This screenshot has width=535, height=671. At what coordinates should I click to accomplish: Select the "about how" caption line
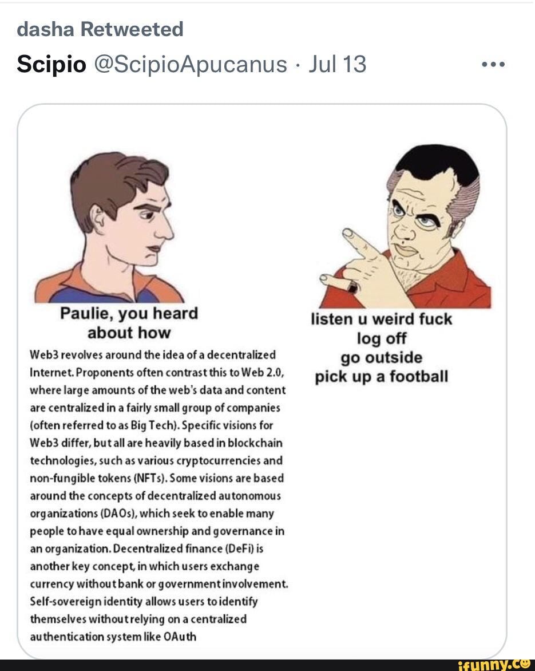(x=129, y=333)
